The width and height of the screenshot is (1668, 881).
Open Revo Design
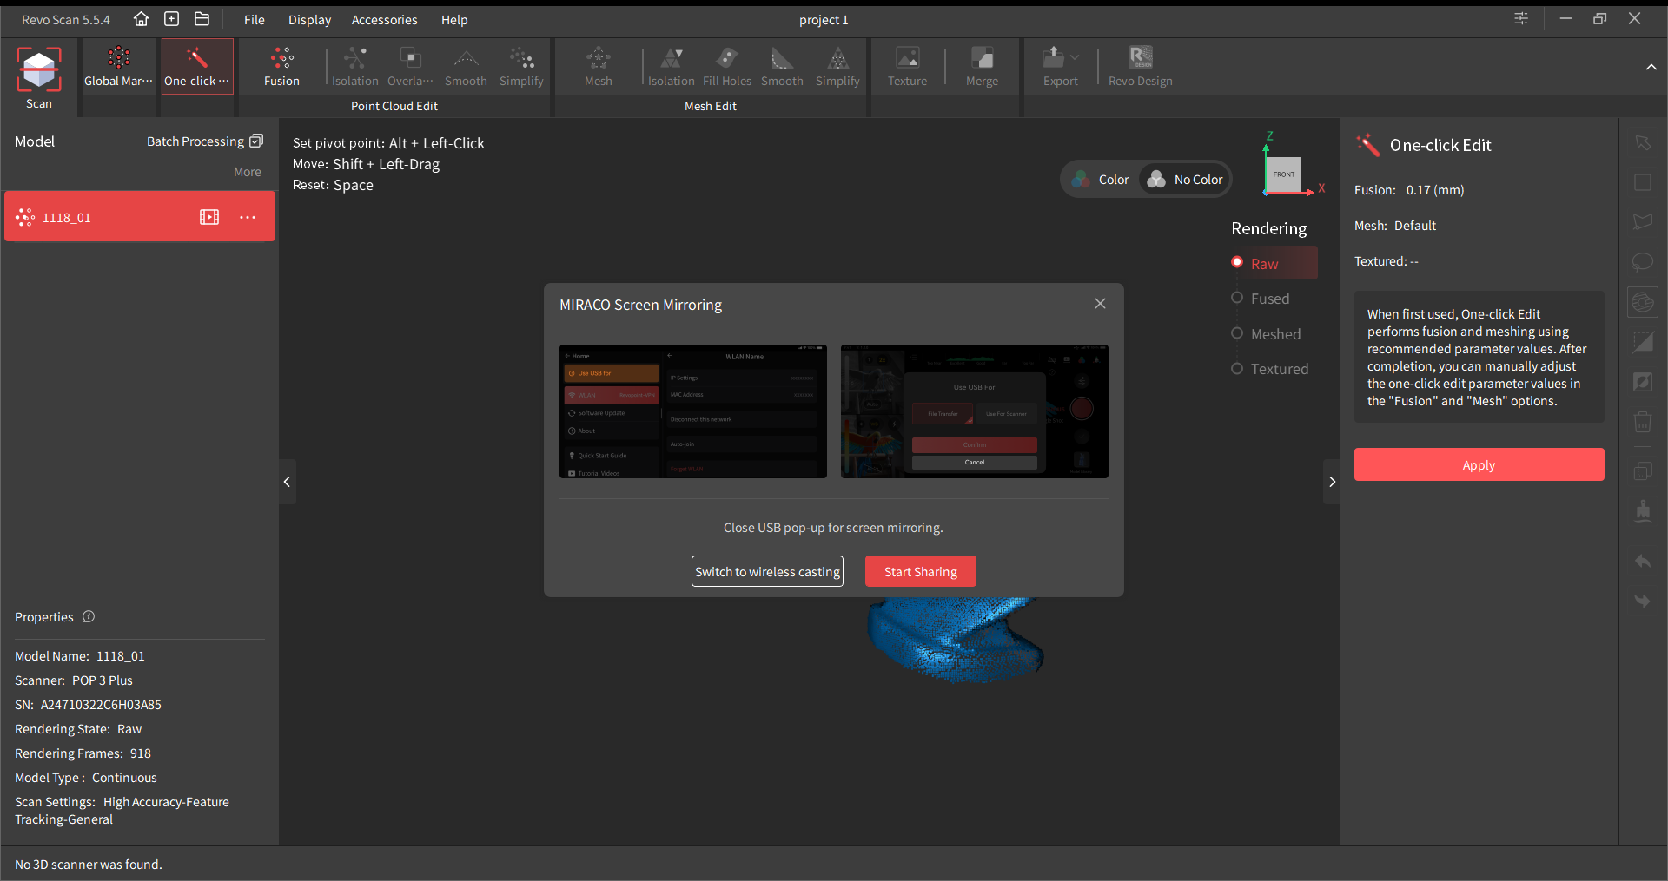tap(1140, 67)
